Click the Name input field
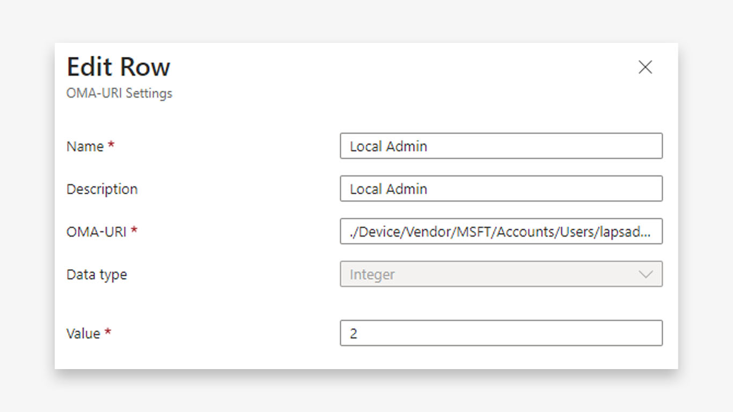This screenshot has width=733, height=412. pos(501,146)
